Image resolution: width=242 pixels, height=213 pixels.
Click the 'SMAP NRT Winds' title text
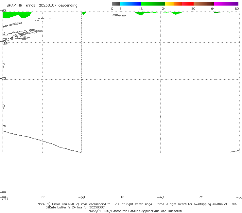(x=21, y=6)
